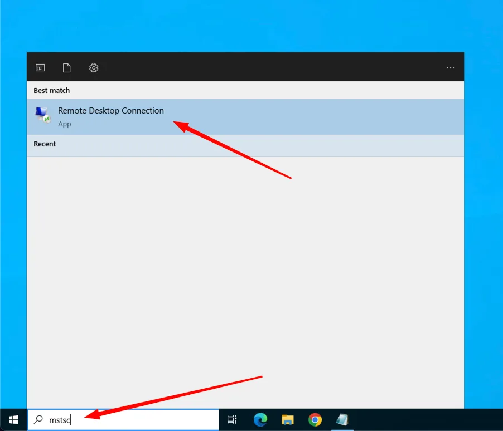The height and width of the screenshot is (431, 503).
Task: Filter search results by Documents
Action: [67, 68]
